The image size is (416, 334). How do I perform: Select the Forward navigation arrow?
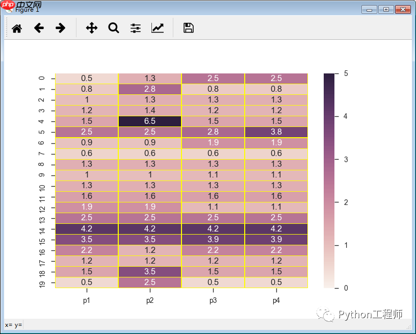tap(60, 28)
